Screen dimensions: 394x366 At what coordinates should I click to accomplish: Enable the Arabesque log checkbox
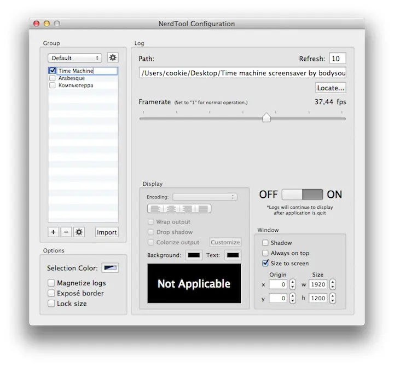point(53,78)
